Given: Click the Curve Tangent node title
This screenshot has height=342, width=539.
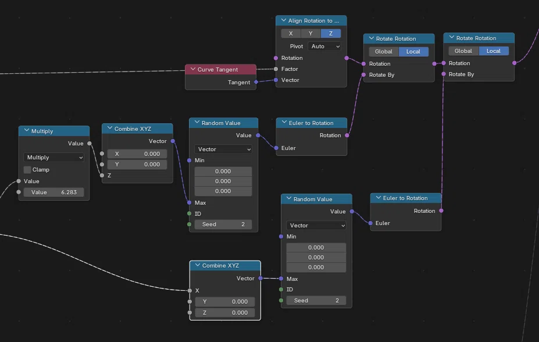Looking at the screenshot, I should pyautogui.click(x=217, y=69).
